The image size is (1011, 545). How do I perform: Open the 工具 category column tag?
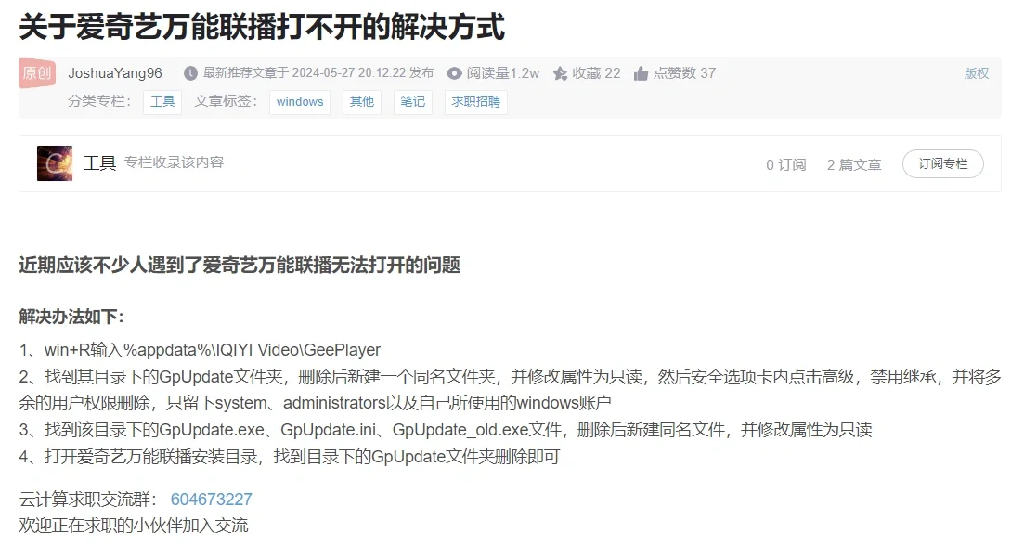[162, 101]
